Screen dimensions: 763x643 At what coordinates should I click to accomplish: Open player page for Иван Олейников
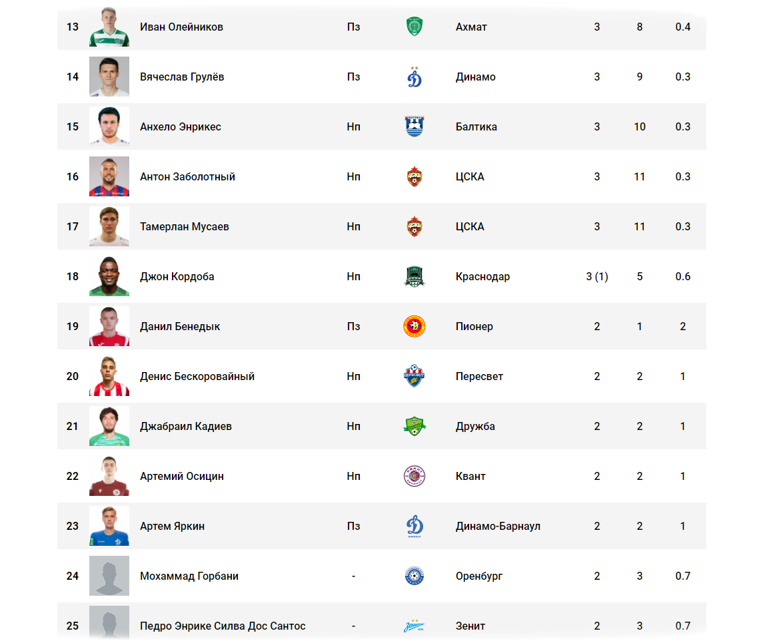point(181,27)
